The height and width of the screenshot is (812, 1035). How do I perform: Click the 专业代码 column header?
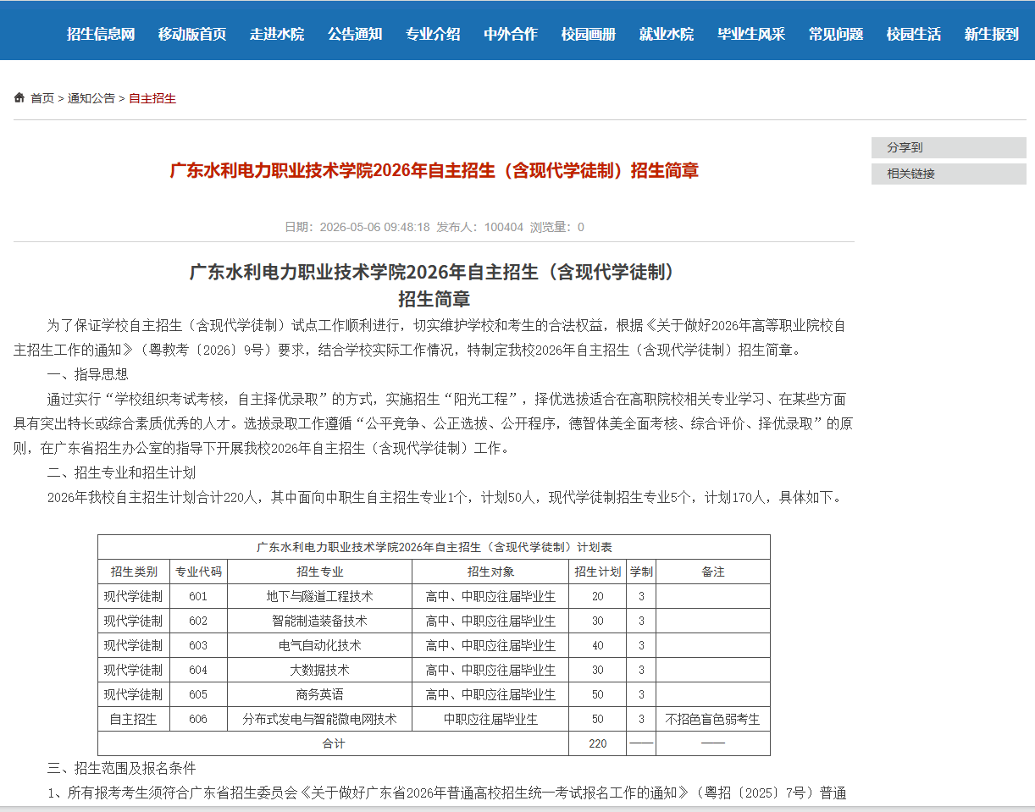pyautogui.click(x=198, y=572)
